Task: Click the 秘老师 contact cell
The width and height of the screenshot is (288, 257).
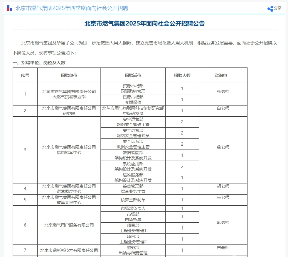Action: point(223,147)
